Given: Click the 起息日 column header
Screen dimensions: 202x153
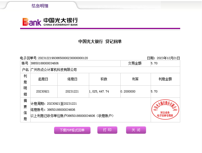Looking at the screenshot, I should (43, 79).
